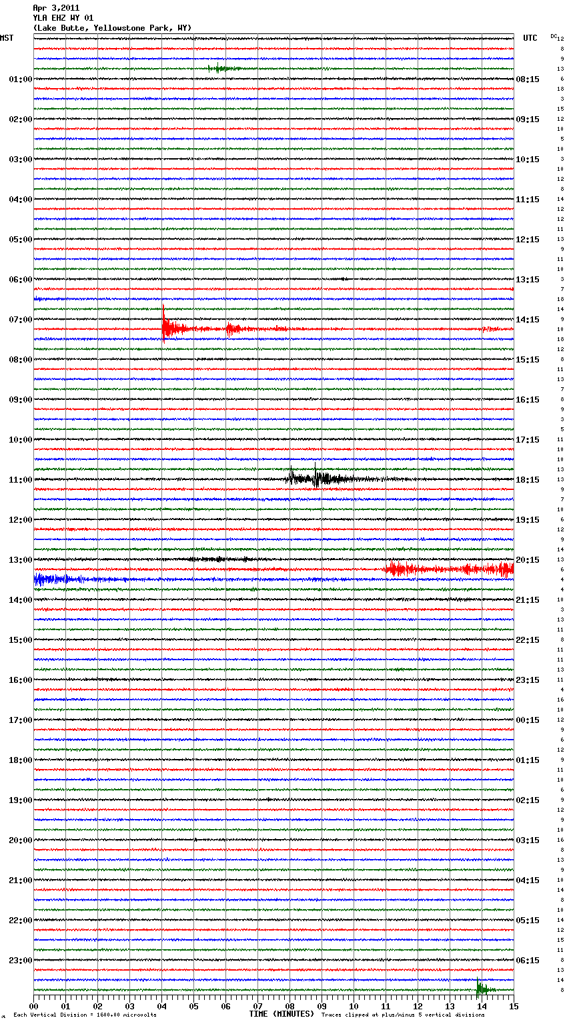Click 'Traces clipped at plus/minus 5 vertical divisions' note
567x1024 pixels.
click(x=403, y=1015)
